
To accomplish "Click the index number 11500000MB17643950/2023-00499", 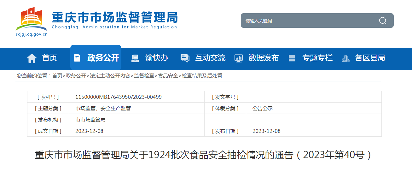I will (119, 97).
